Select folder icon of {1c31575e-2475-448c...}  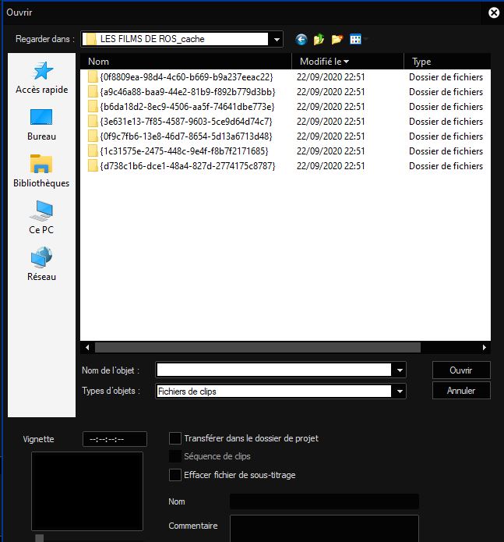tap(93, 151)
